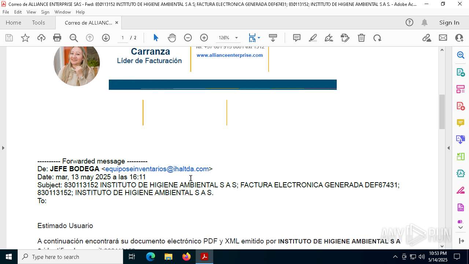Bookmark the document with the star icon
Viewport: 469px width, 264px height.
[25, 38]
